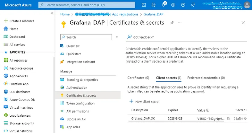Select the Client secrets (1) tab

coord(169,78)
